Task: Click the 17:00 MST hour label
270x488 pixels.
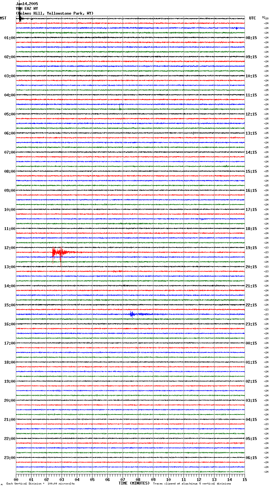Action: [x=10, y=343]
